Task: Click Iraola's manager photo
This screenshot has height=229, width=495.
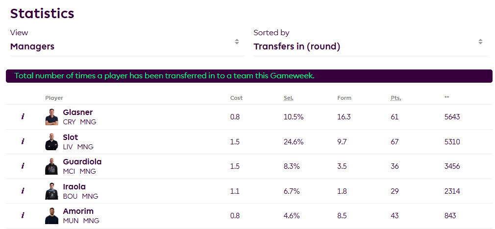Action: (51, 191)
